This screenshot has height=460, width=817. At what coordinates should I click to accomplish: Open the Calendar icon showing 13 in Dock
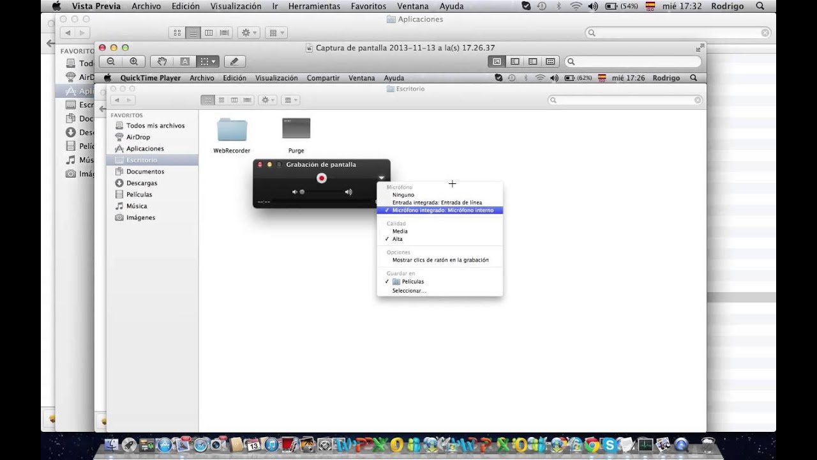click(253, 445)
